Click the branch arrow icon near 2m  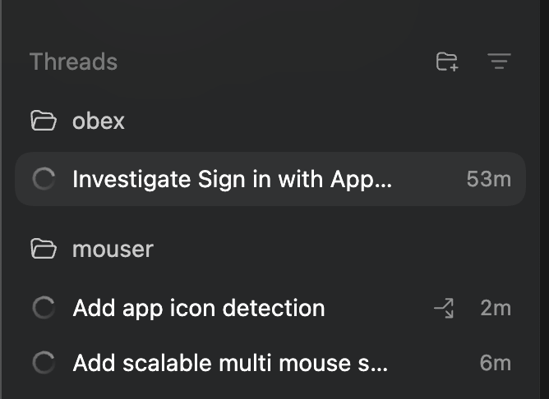[x=444, y=309]
